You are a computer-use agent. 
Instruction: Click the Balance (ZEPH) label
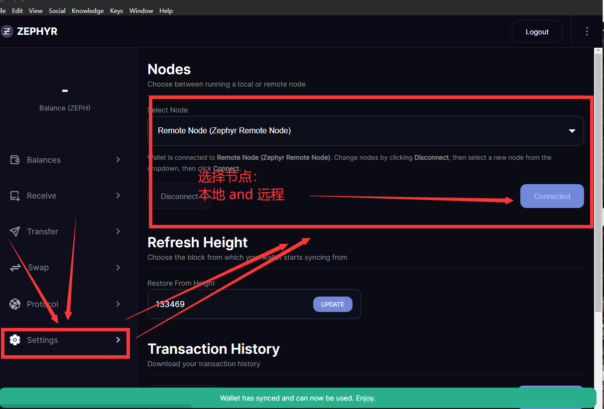[65, 108]
